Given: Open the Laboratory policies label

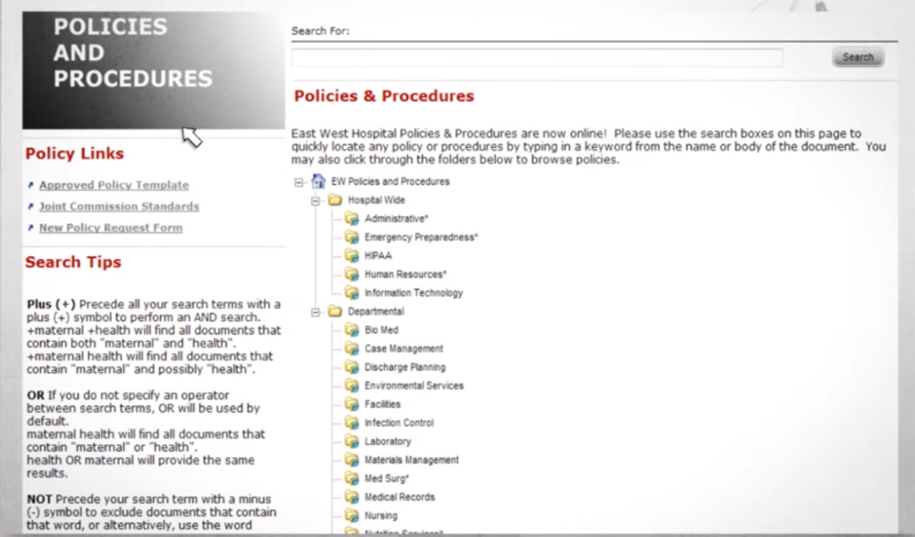Looking at the screenshot, I should 388,441.
